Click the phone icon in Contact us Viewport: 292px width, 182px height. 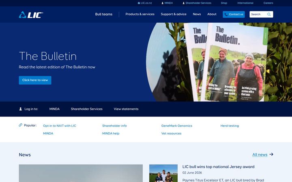pos(226,15)
